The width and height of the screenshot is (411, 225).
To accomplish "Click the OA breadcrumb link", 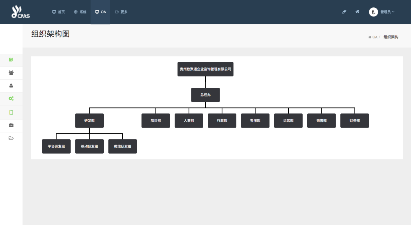I will click(374, 37).
